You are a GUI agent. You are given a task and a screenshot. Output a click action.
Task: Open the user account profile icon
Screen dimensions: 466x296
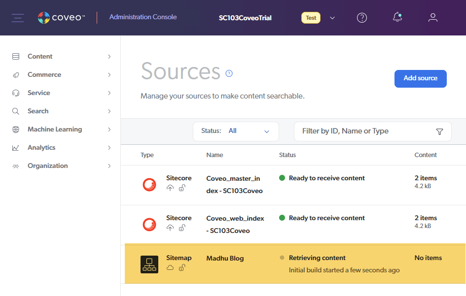tap(433, 18)
